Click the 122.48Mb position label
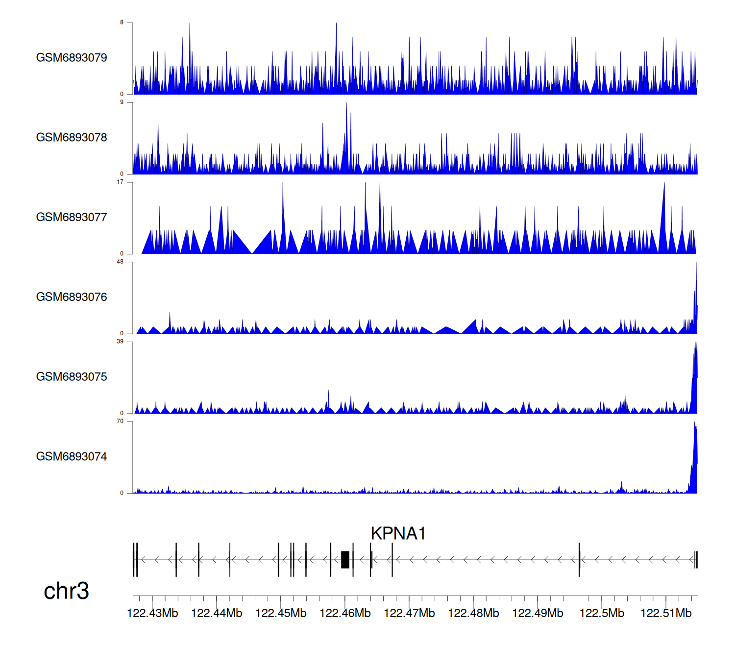Screen dimensions: 735x647 (x=473, y=614)
